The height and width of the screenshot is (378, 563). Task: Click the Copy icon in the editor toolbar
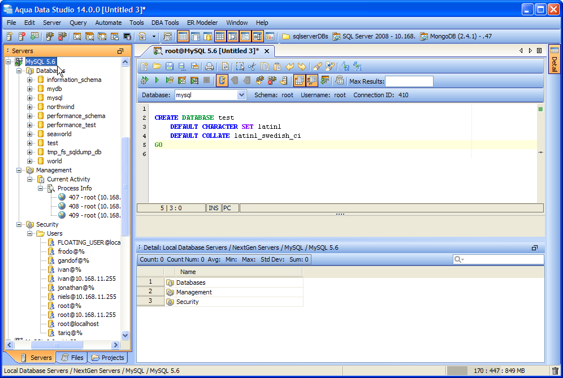click(265, 67)
